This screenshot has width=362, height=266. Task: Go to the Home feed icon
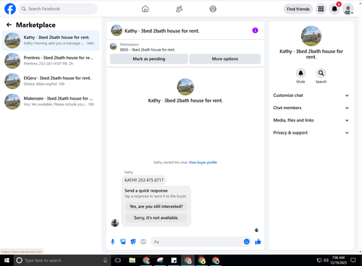pyautogui.click(x=145, y=9)
